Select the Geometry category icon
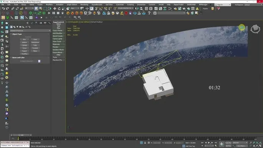Viewport: 263px width, 148px height. point(12,27)
